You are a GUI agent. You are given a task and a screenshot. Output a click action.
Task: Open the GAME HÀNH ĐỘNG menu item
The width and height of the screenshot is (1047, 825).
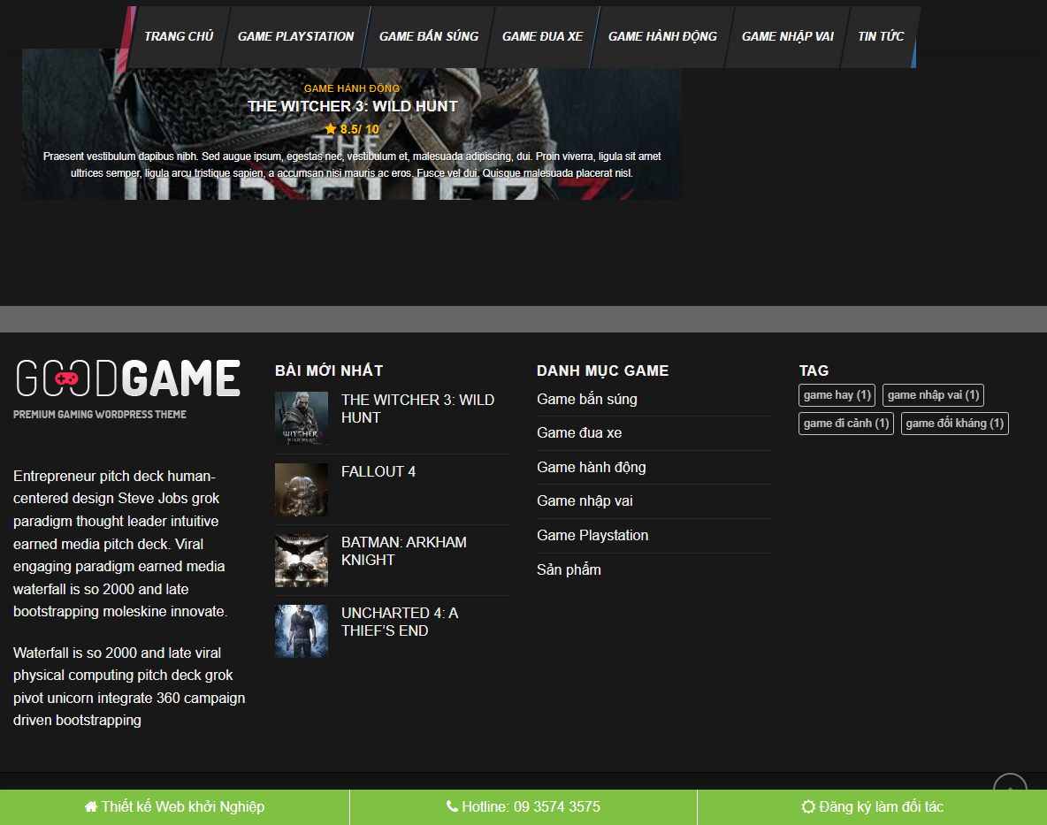(661, 36)
